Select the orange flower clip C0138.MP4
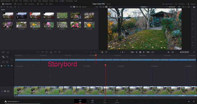197x104 pixels. (x=89, y=25)
